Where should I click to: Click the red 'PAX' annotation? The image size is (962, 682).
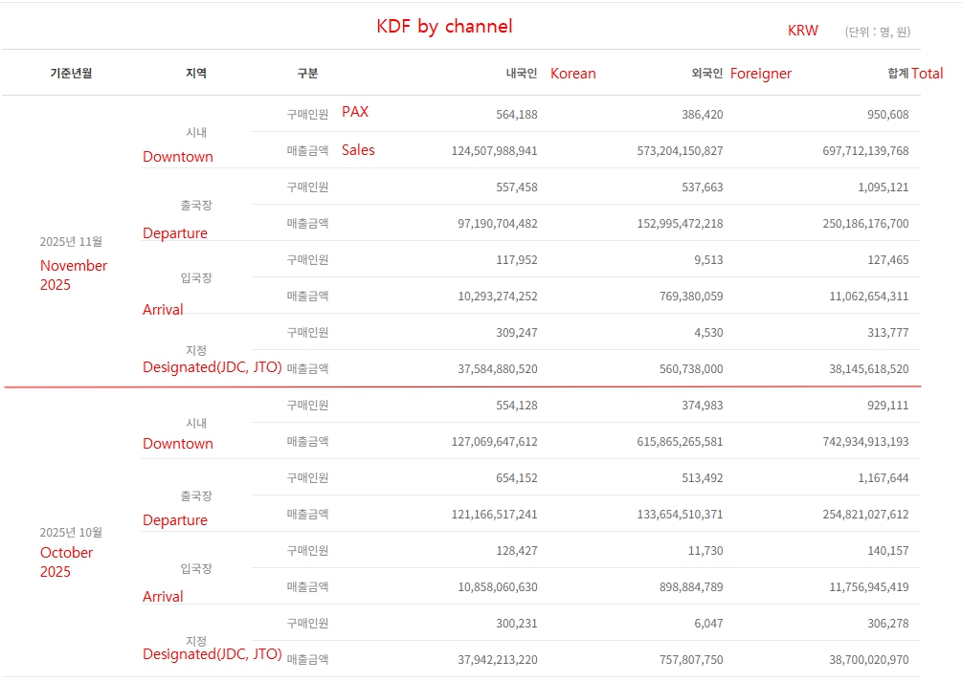(354, 112)
